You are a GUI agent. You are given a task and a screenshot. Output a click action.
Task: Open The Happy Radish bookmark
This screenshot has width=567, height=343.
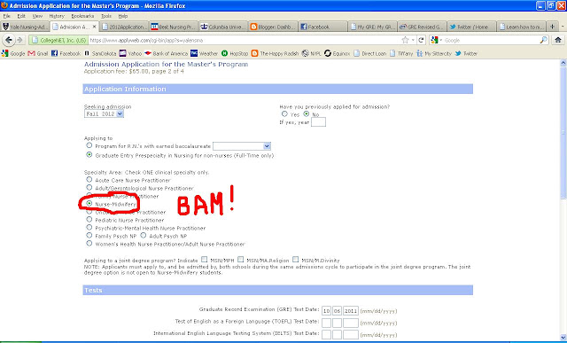pos(276,53)
